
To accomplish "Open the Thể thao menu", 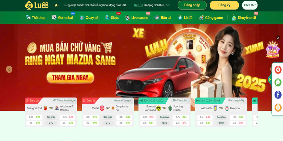I will pos(36,18).
